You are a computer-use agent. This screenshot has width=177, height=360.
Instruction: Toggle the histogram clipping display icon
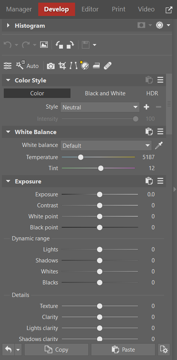coord(141,25)
